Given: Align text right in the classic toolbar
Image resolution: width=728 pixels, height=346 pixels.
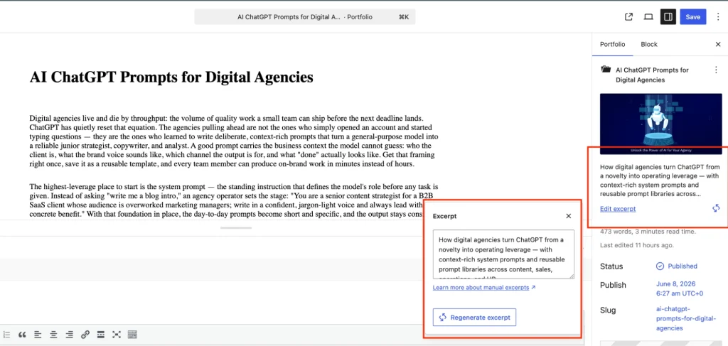Looking at the screenshot, I should (70, 335).
